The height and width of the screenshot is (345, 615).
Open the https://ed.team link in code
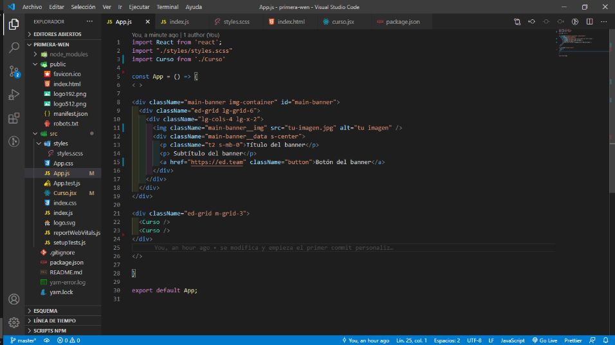point(217,162)
